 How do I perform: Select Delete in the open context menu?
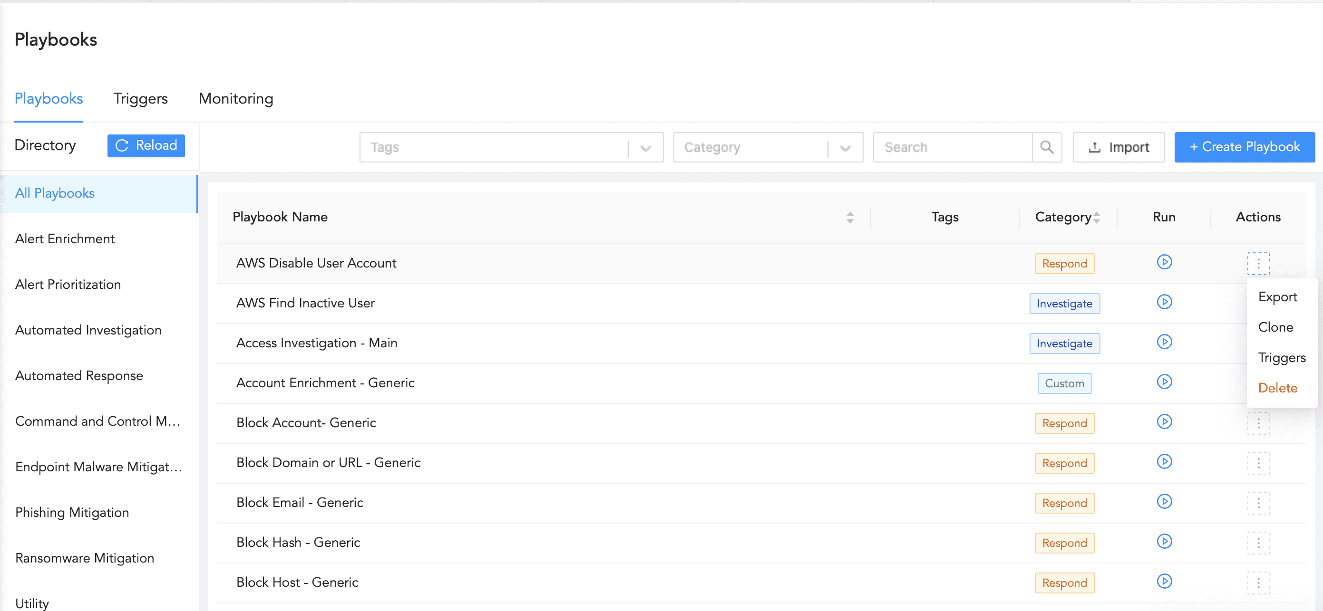[1277, 388]
